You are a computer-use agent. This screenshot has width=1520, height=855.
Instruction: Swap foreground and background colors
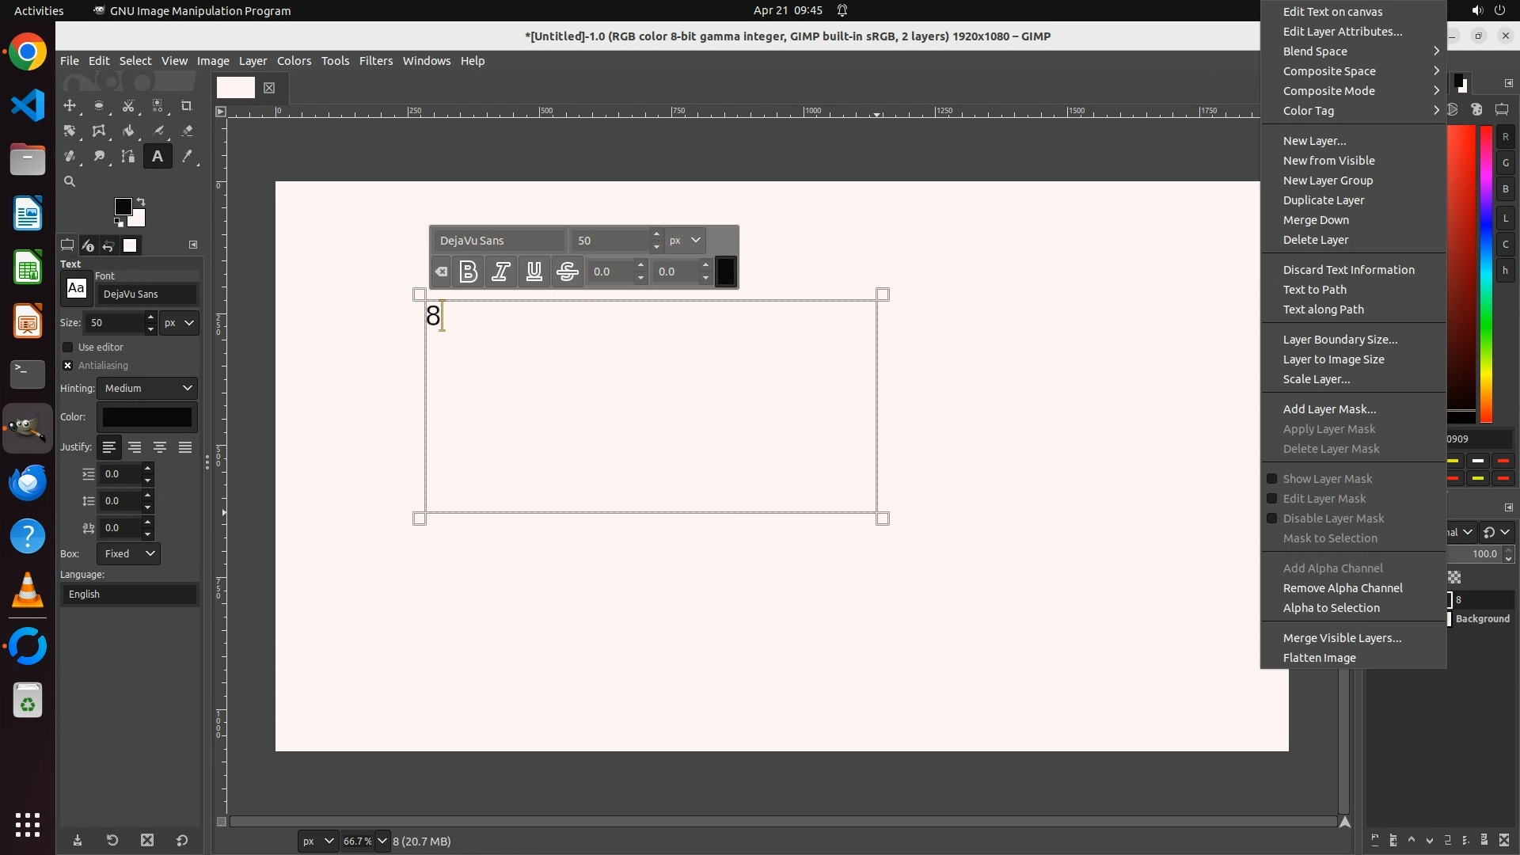pos(141,201)
